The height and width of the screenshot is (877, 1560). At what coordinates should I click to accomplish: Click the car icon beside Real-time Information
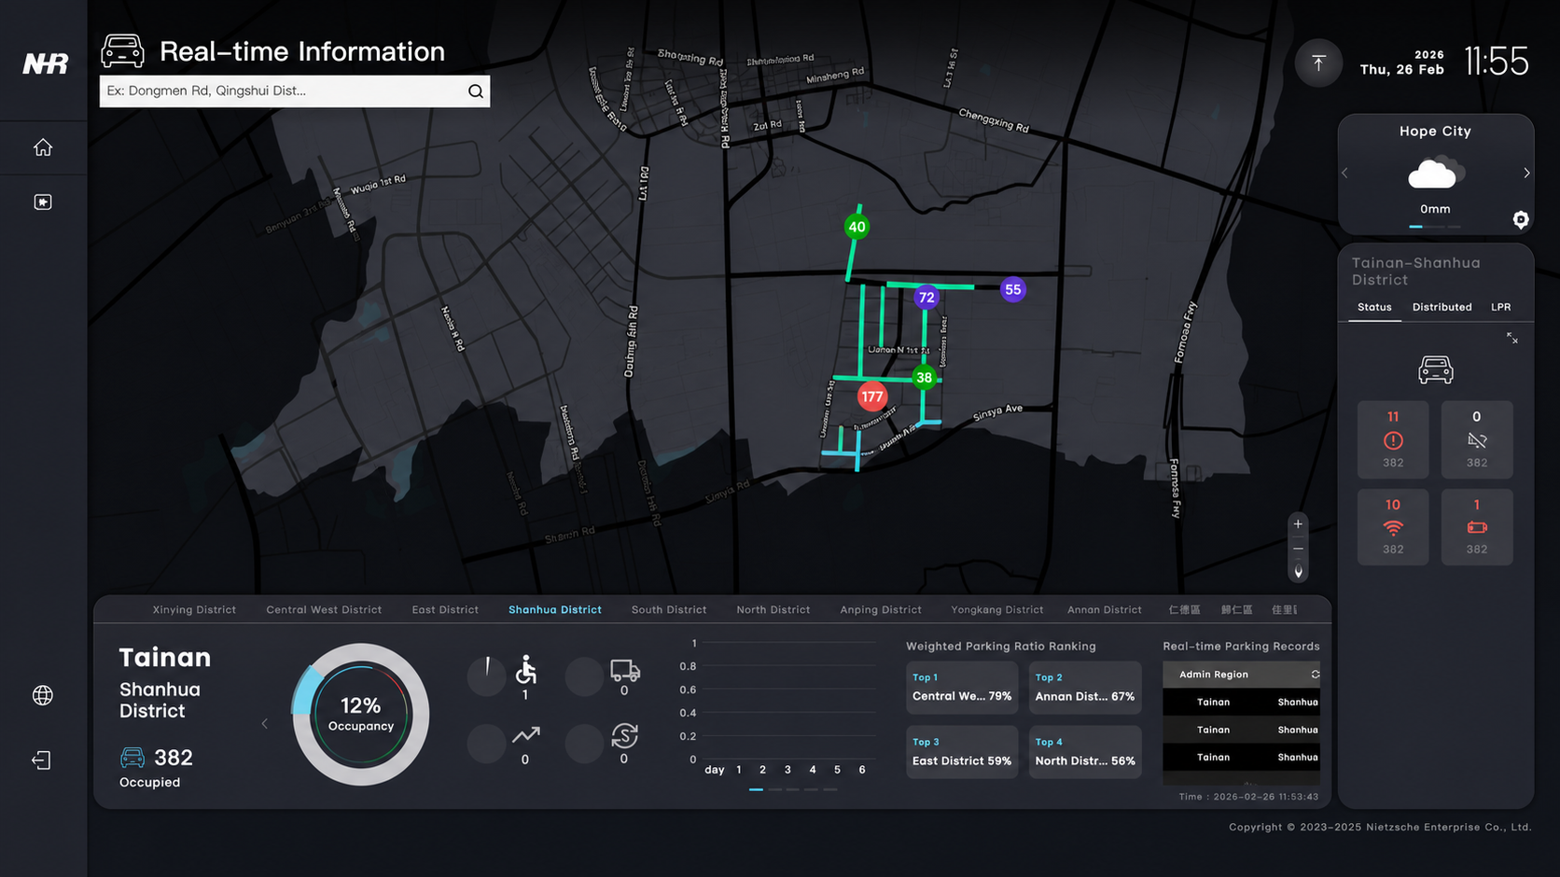pyautogui.click(x=122, y=51)
